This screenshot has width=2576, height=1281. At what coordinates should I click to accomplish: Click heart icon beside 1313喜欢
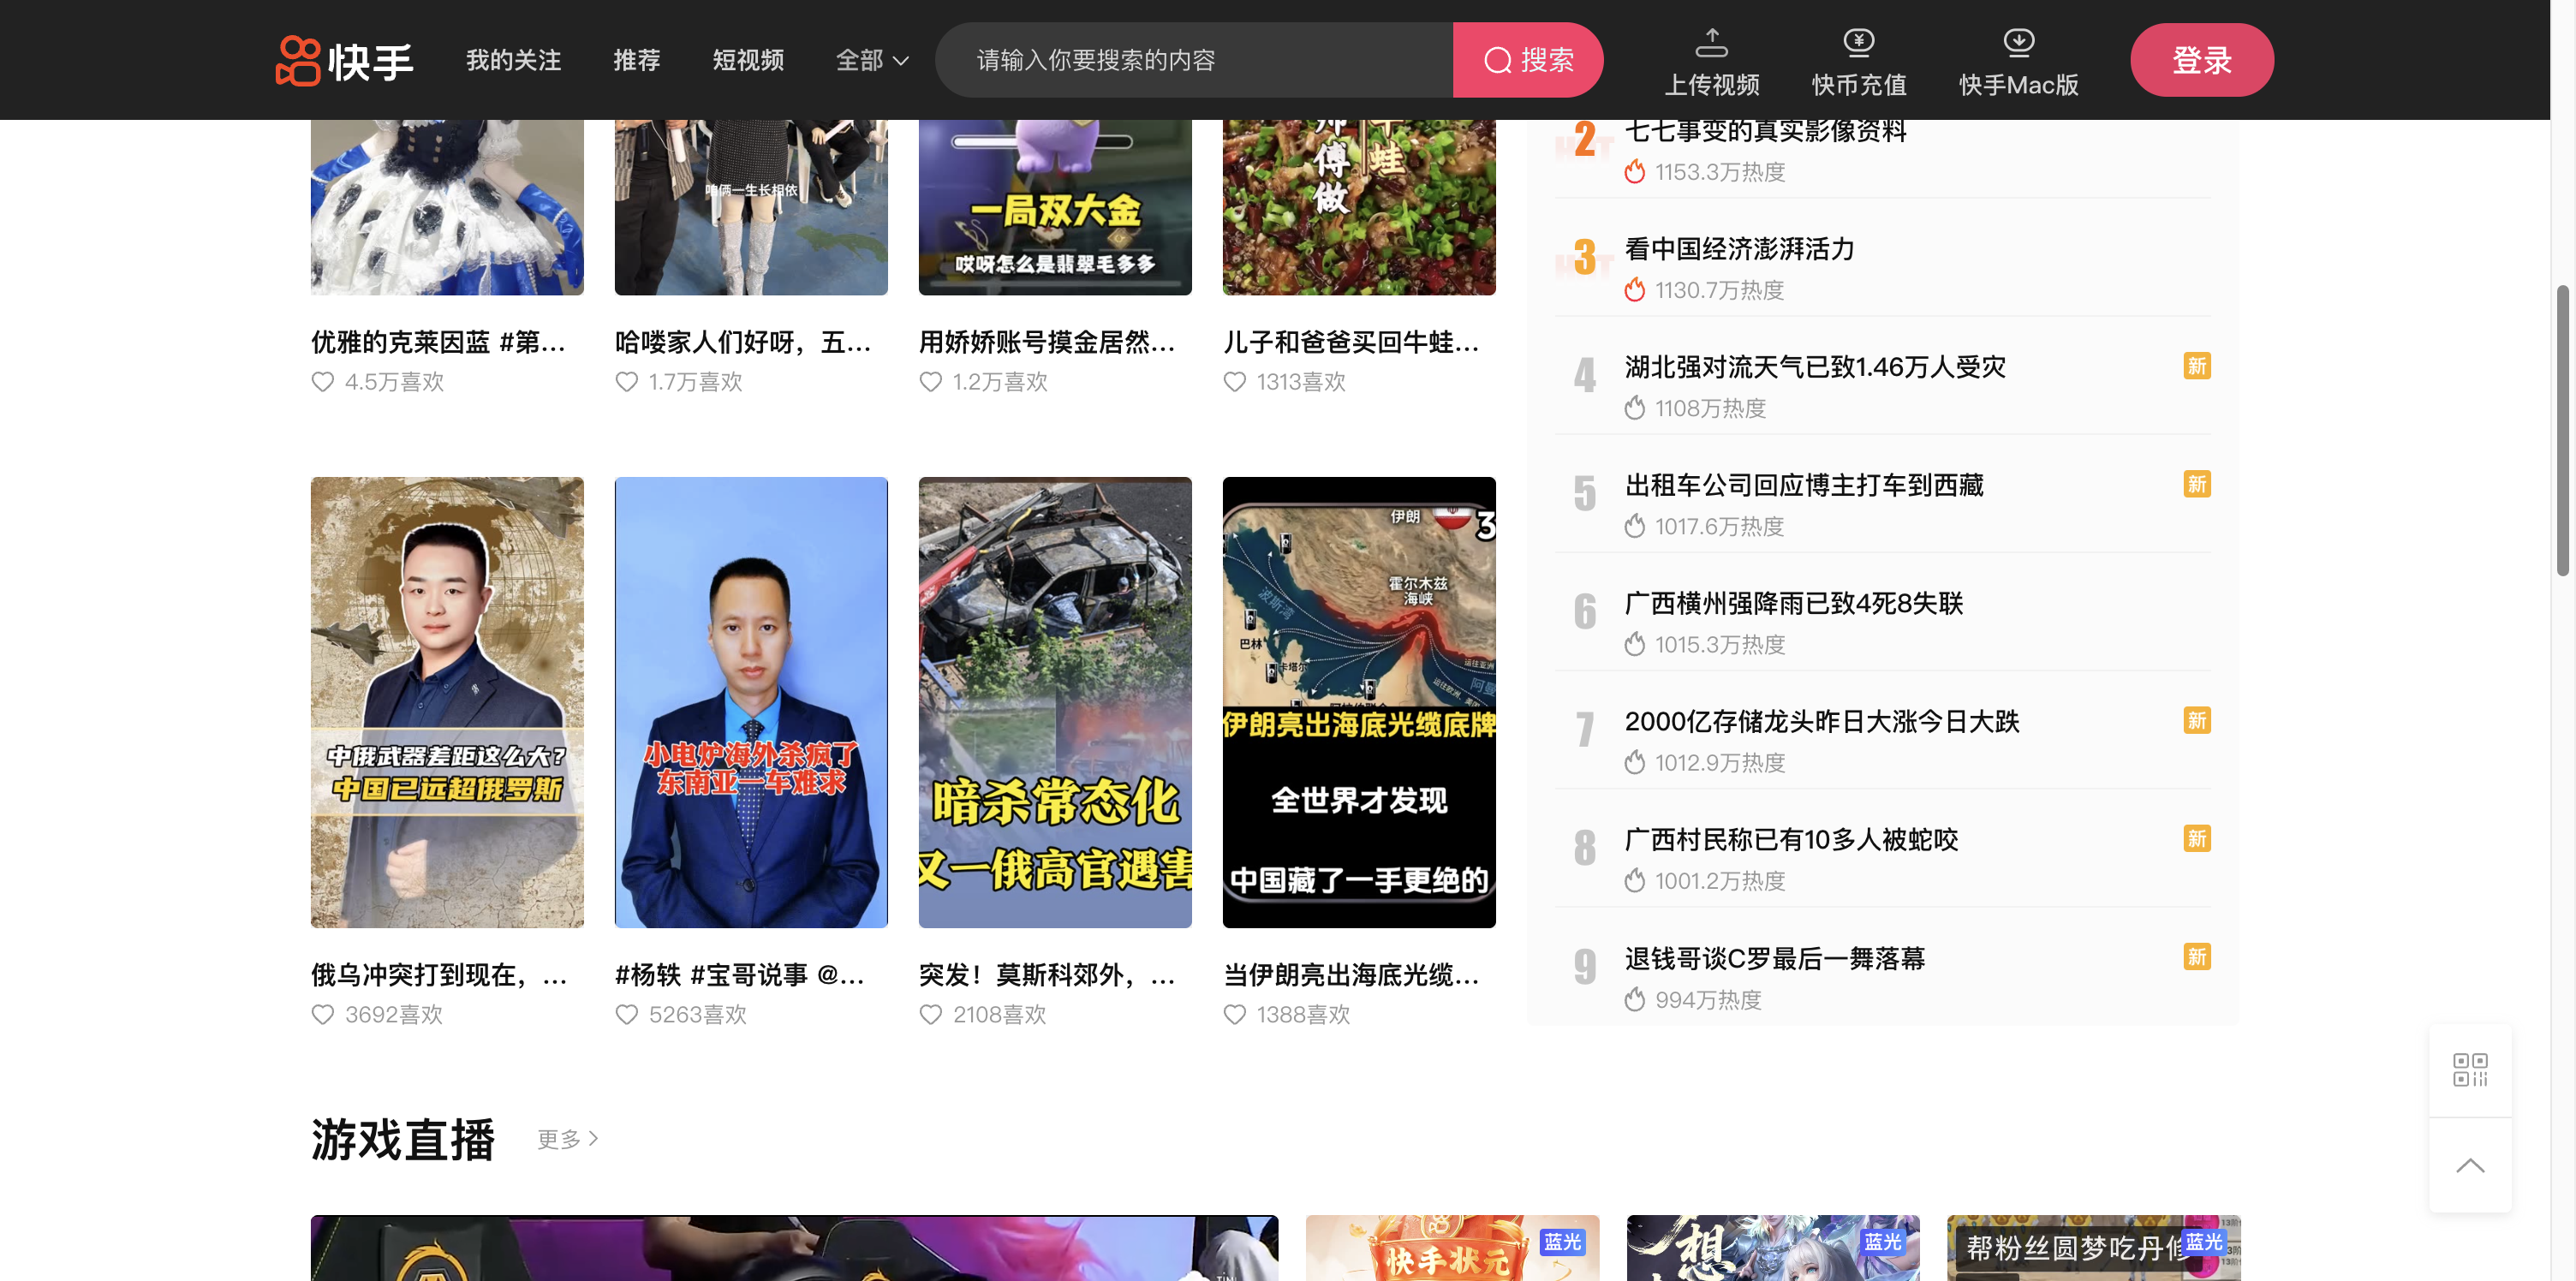1234,382
